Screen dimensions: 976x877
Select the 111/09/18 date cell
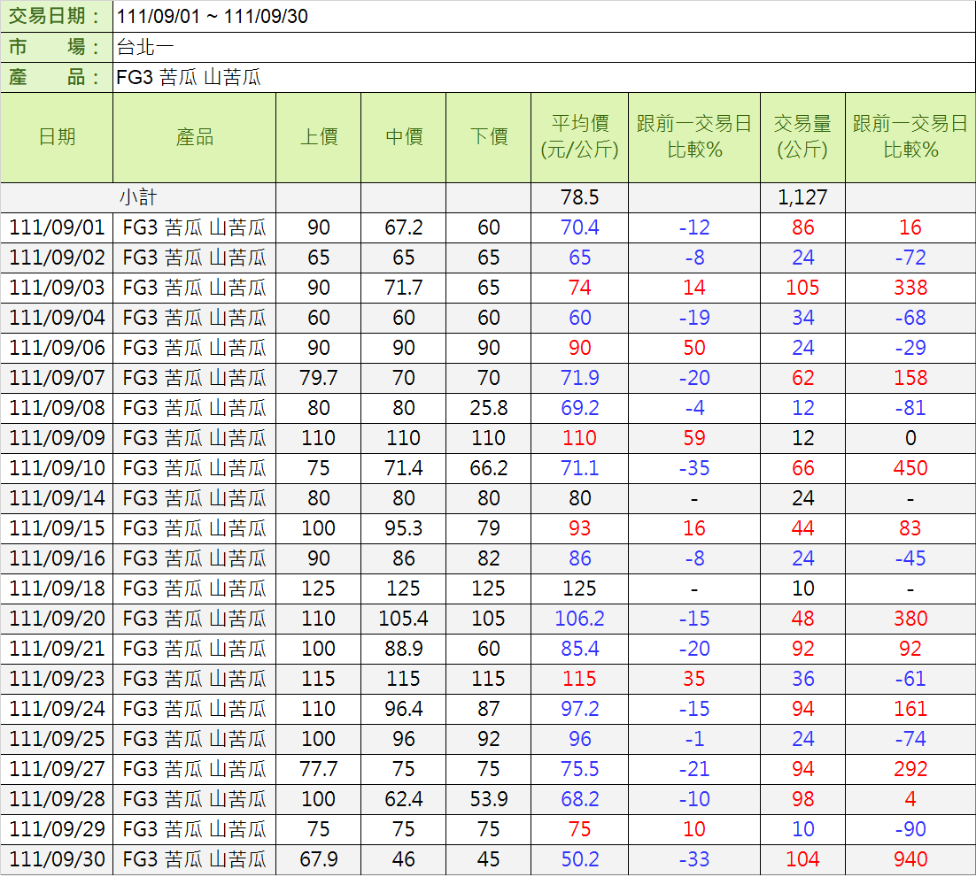click(57, 589)
